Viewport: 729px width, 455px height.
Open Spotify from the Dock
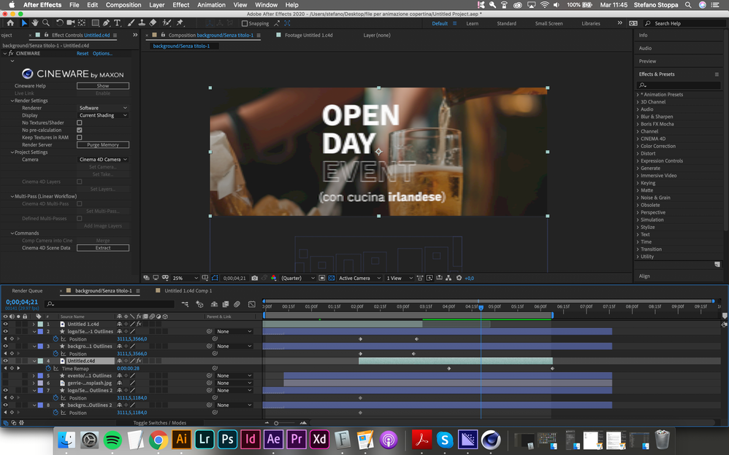click(x=112, y=439)
